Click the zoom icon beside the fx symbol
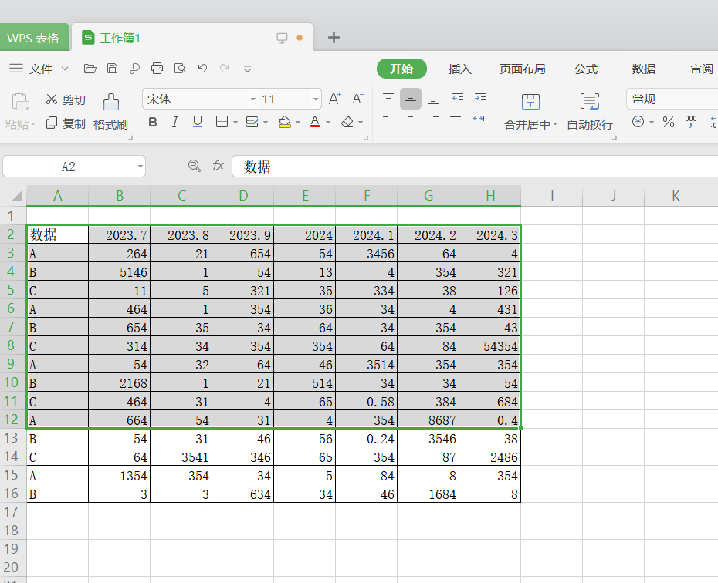Viewport: 718px width, 583px height. click(x=195, y=166)
